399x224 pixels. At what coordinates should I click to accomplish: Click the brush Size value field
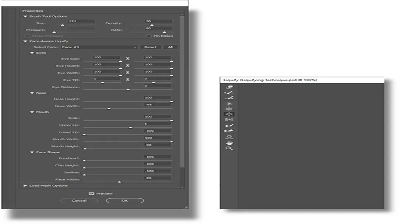click(x=81, y=21)
